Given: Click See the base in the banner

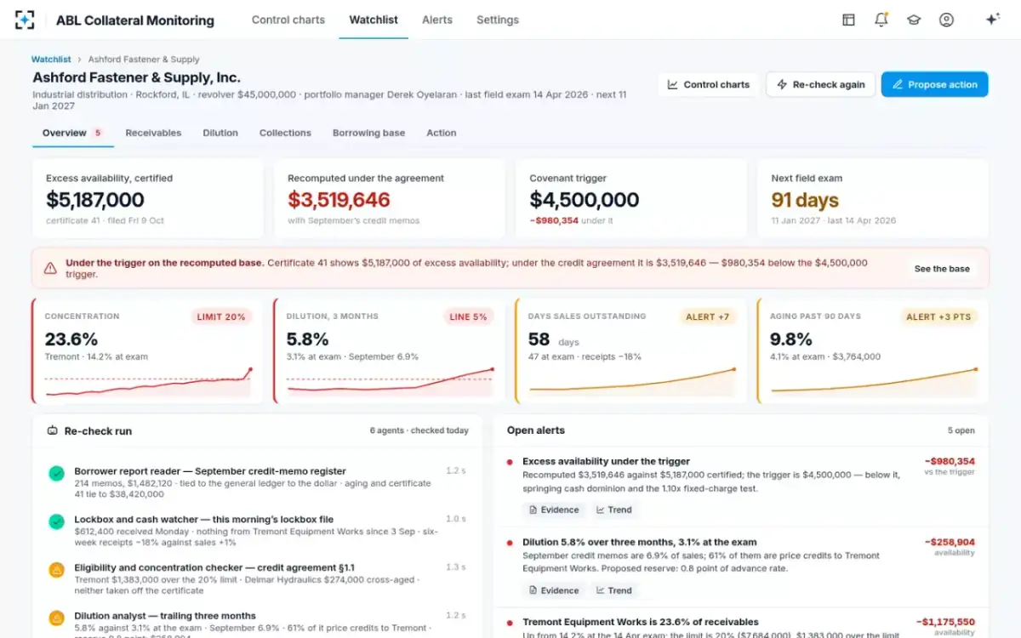Looking at the screenshot, I should point(942,269).
